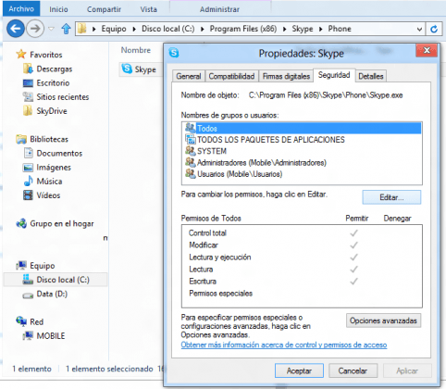The height and width of the screenshot is (389, 446).
Task: Go up one folder level arrow
Action: tap(66, 29)
